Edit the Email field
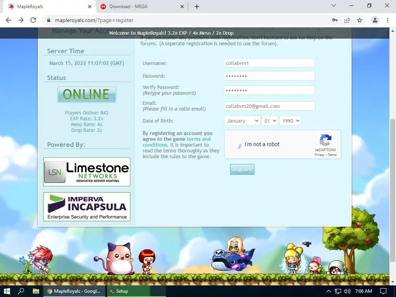The height and width of the screenshot is (297, 396). point(270,106)
